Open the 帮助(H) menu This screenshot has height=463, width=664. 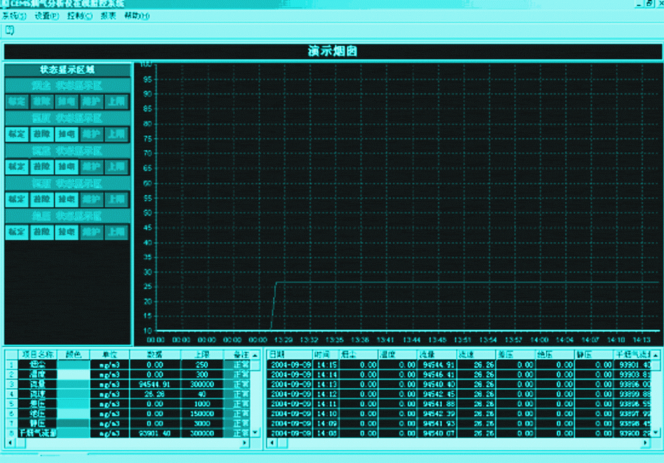coord(137,16)
